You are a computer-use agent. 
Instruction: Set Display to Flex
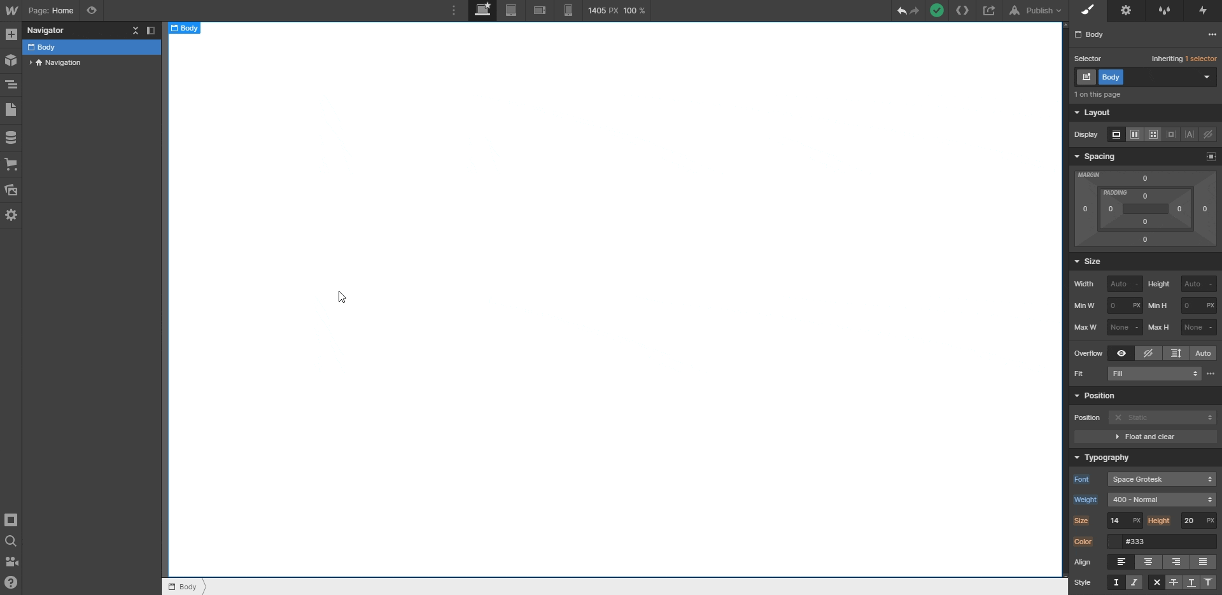point(1135,134)
